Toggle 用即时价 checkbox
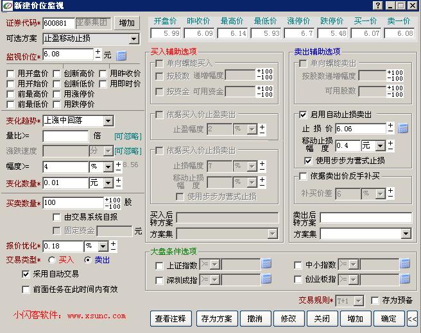The width and height of the screenshot is (421, 333). pyautogui.click(x=103, y=84)
